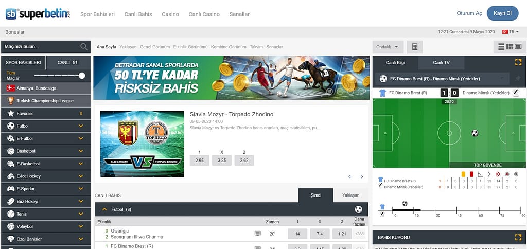Click the Voleybol ball sidebar icon
This screenshot has width=527, height=249.
click(11, 226)
